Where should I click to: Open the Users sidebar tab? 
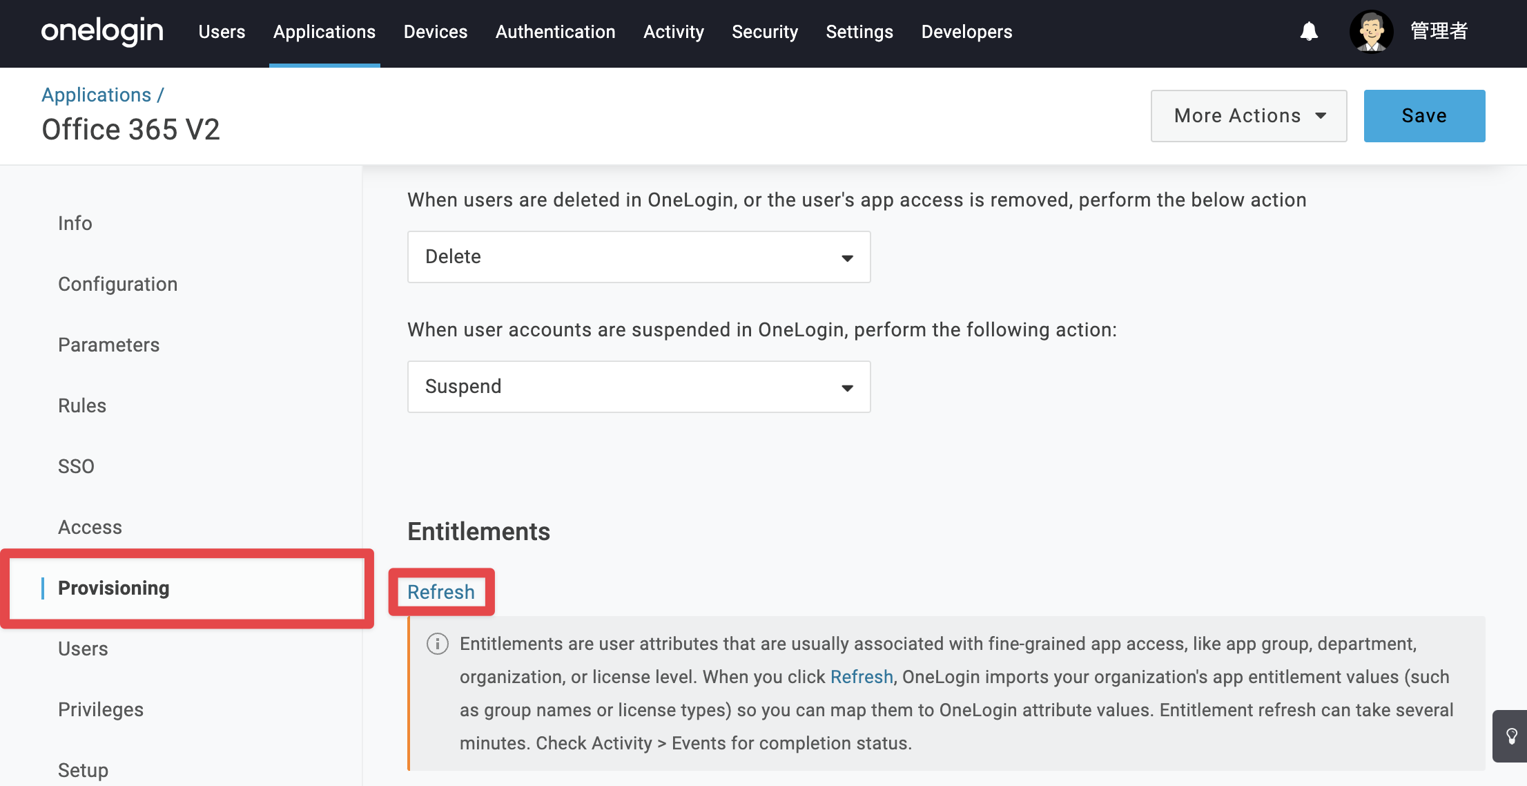[x=83, y=649]
